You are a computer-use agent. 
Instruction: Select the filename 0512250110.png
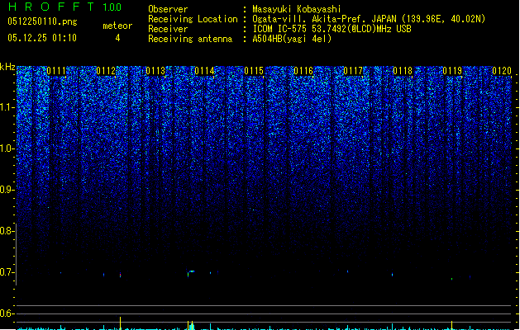[x=42, y=21]
